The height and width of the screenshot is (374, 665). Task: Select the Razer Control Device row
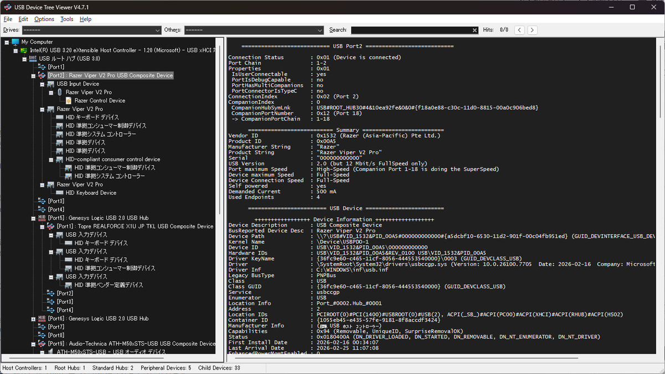coord(100,101)
